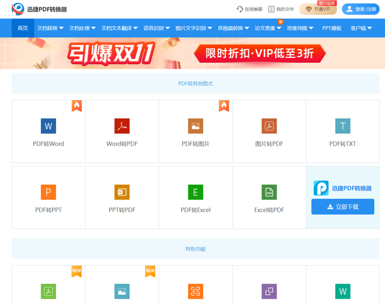Click the PDF转Excel label
This screenshot has width=385, height=304.
click(x=196, y=210)
